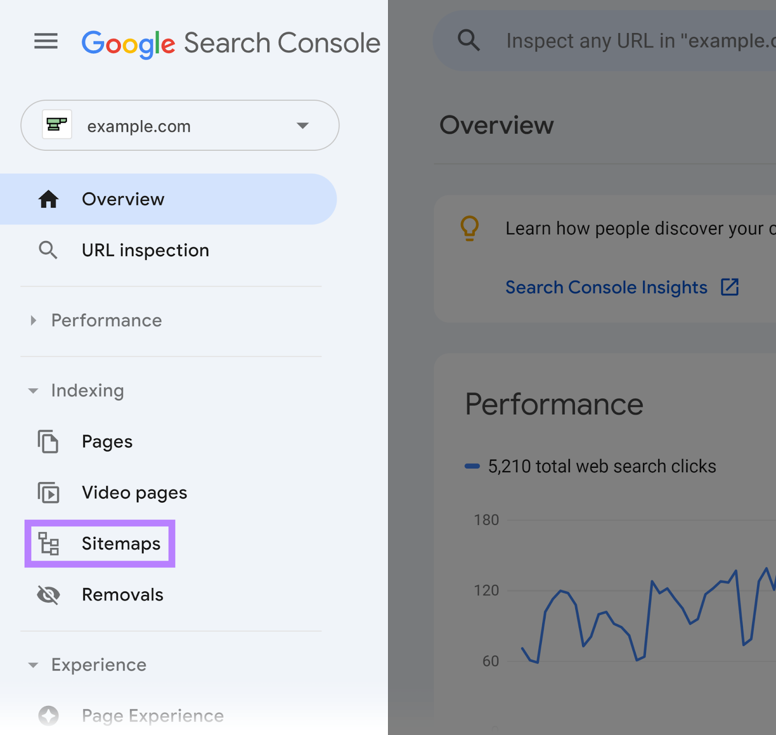
Task: Click the Removals crossed-eye icon
Action: [48, 594]
